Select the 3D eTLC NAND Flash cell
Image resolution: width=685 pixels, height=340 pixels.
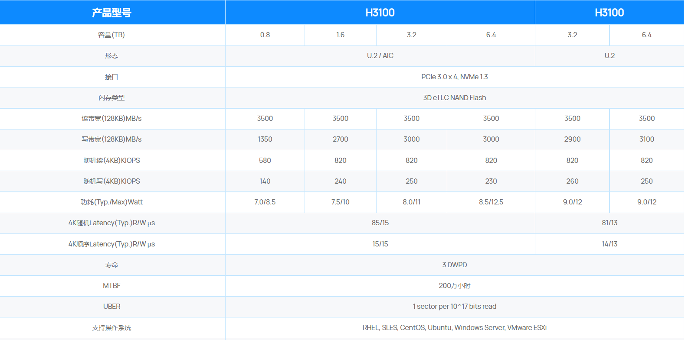(x=454, y=97)
